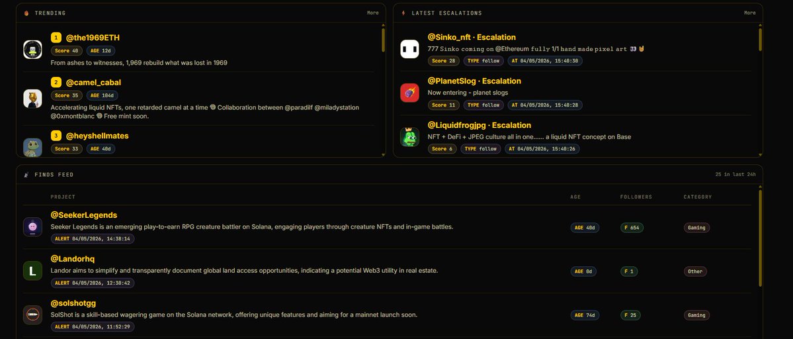
Task: Click TYPE follow badge under Sinko_nft
Action: coord(483,61)
